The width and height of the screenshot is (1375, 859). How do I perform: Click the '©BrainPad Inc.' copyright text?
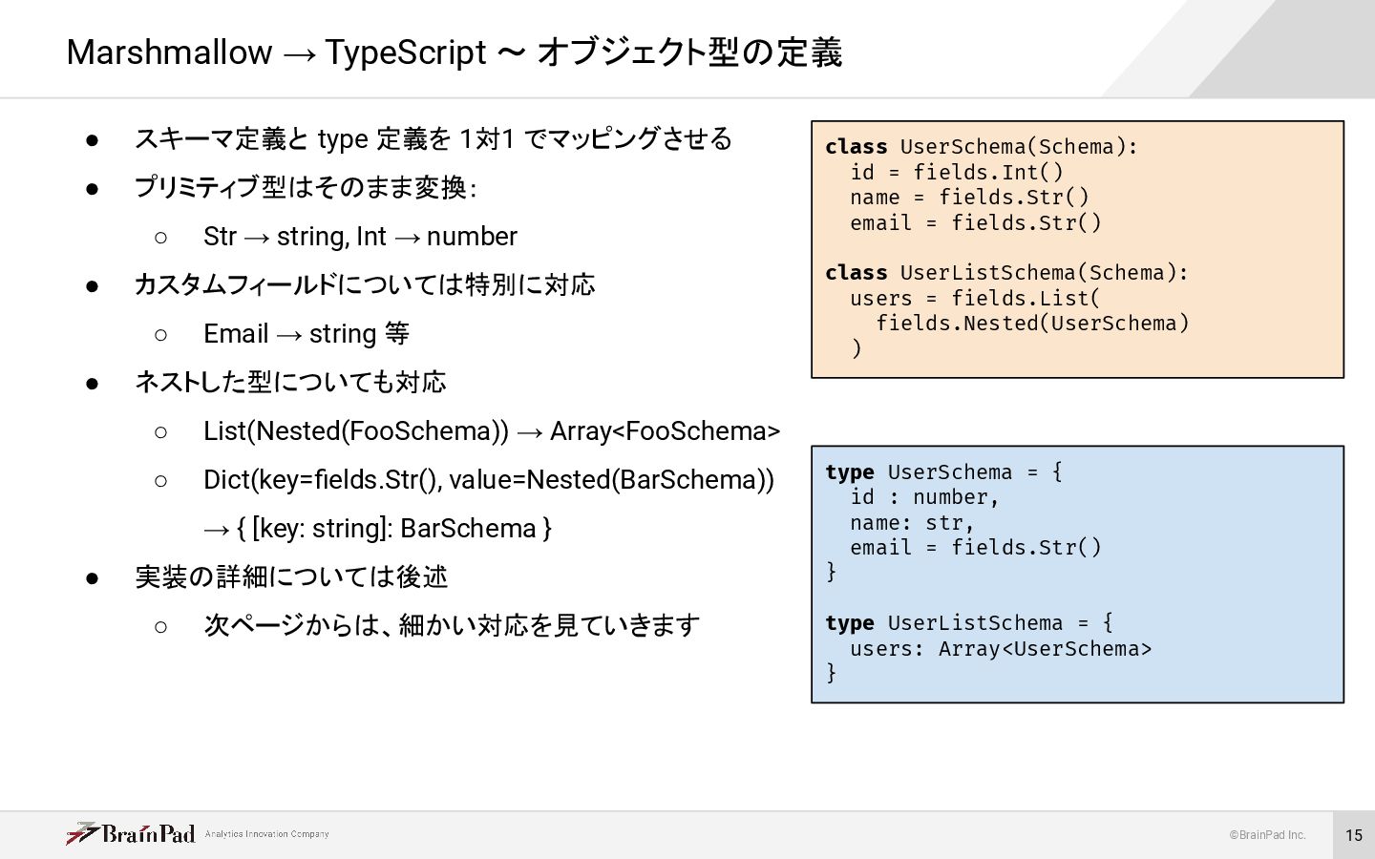click(1267, 835)
